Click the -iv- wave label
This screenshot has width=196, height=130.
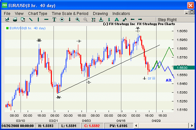(59, 97)
